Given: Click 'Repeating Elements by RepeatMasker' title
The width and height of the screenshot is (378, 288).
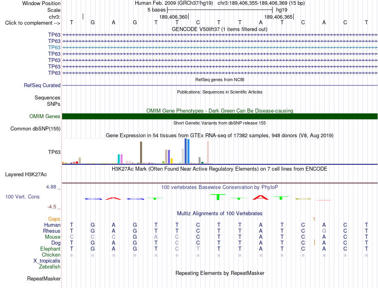Looking at the screenshot, I should pos(220,273).
